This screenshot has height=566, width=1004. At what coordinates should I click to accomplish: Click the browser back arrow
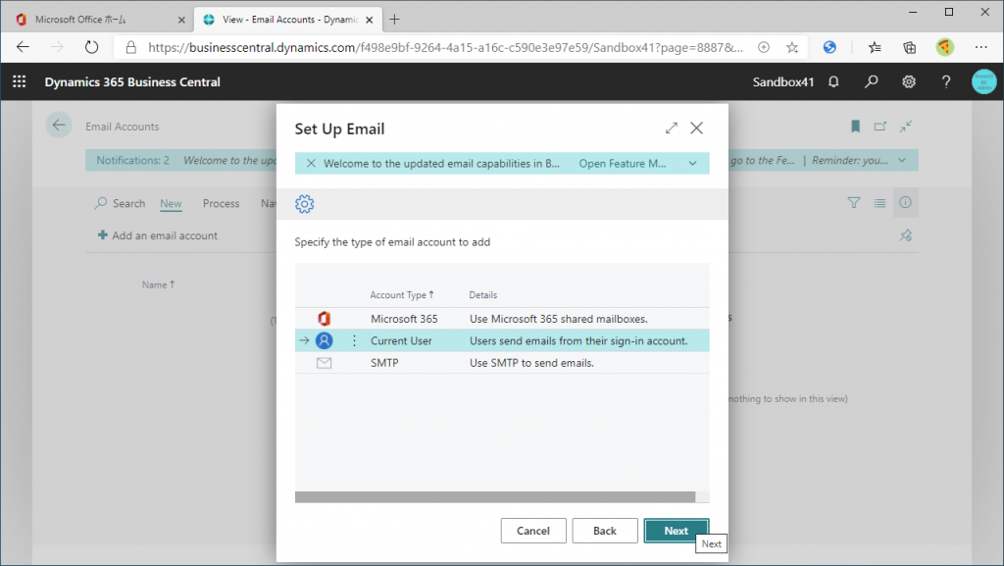24,47
